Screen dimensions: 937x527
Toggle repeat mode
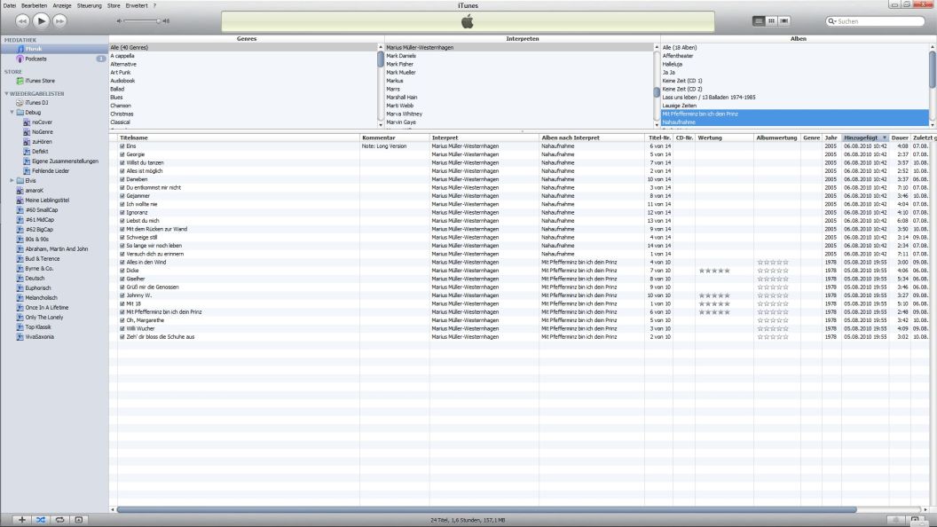pyautogui.click(x=59, y=519)
